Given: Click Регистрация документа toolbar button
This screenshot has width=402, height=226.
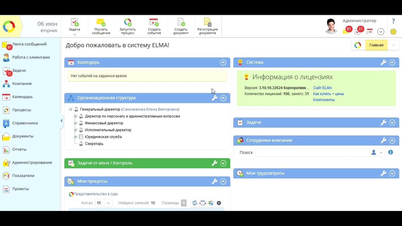Looking at the screenshot, I should (207, 26).
